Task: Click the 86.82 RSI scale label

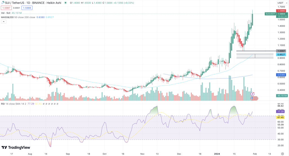Action: pos(280,106)
